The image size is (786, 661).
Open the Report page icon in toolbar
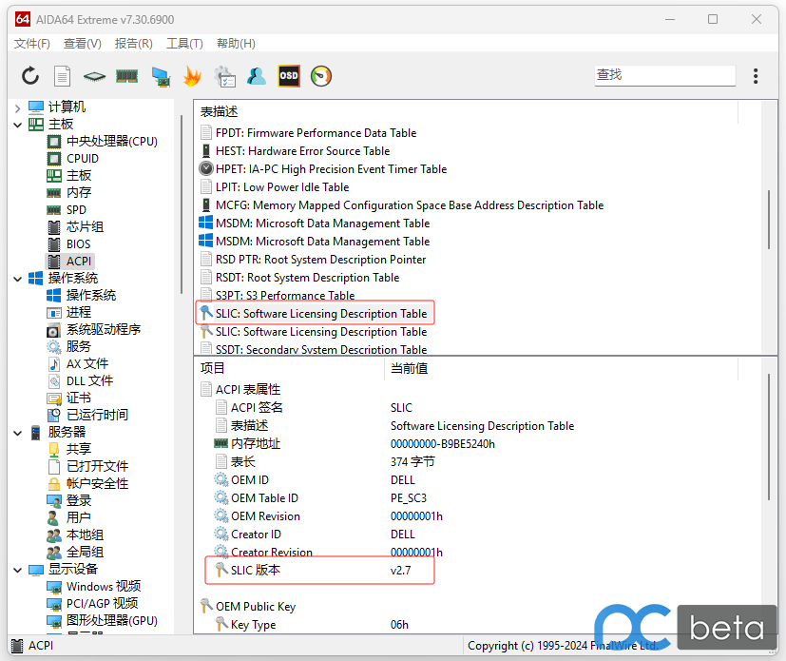(x=62, y=76)
